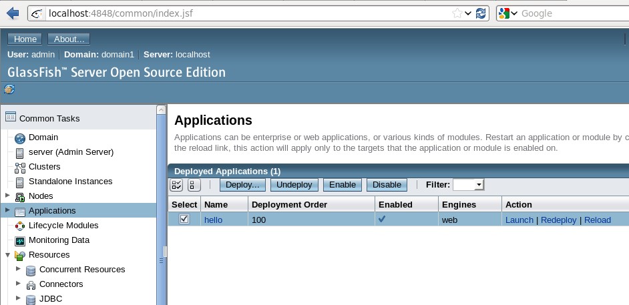Select Applications in the sidebar
Screen dimensions: 629x305
[x=52, y=210]
